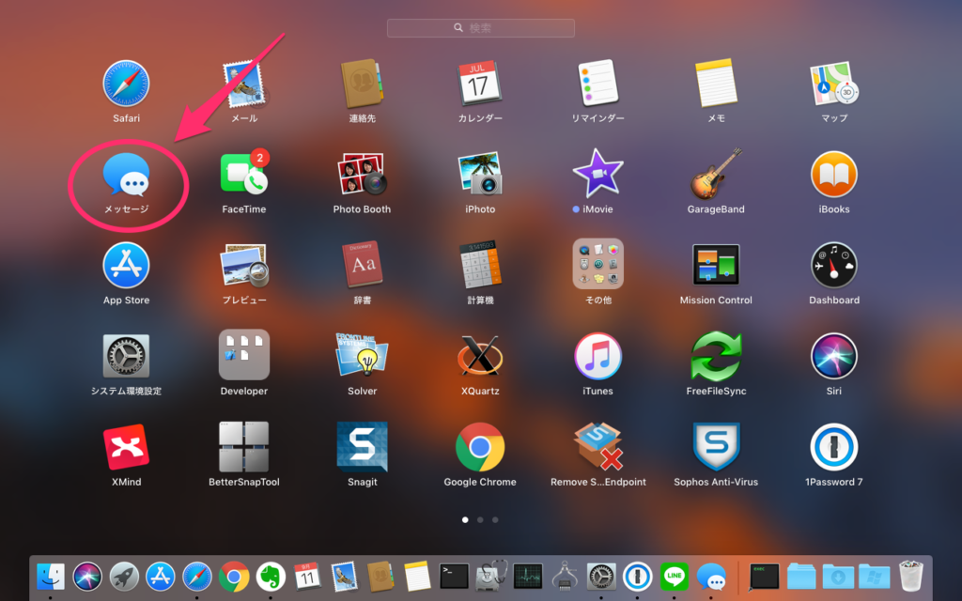962x601 pixels.
Task: Open FaceTime with notification badge
Action: [x=243, y=175]
